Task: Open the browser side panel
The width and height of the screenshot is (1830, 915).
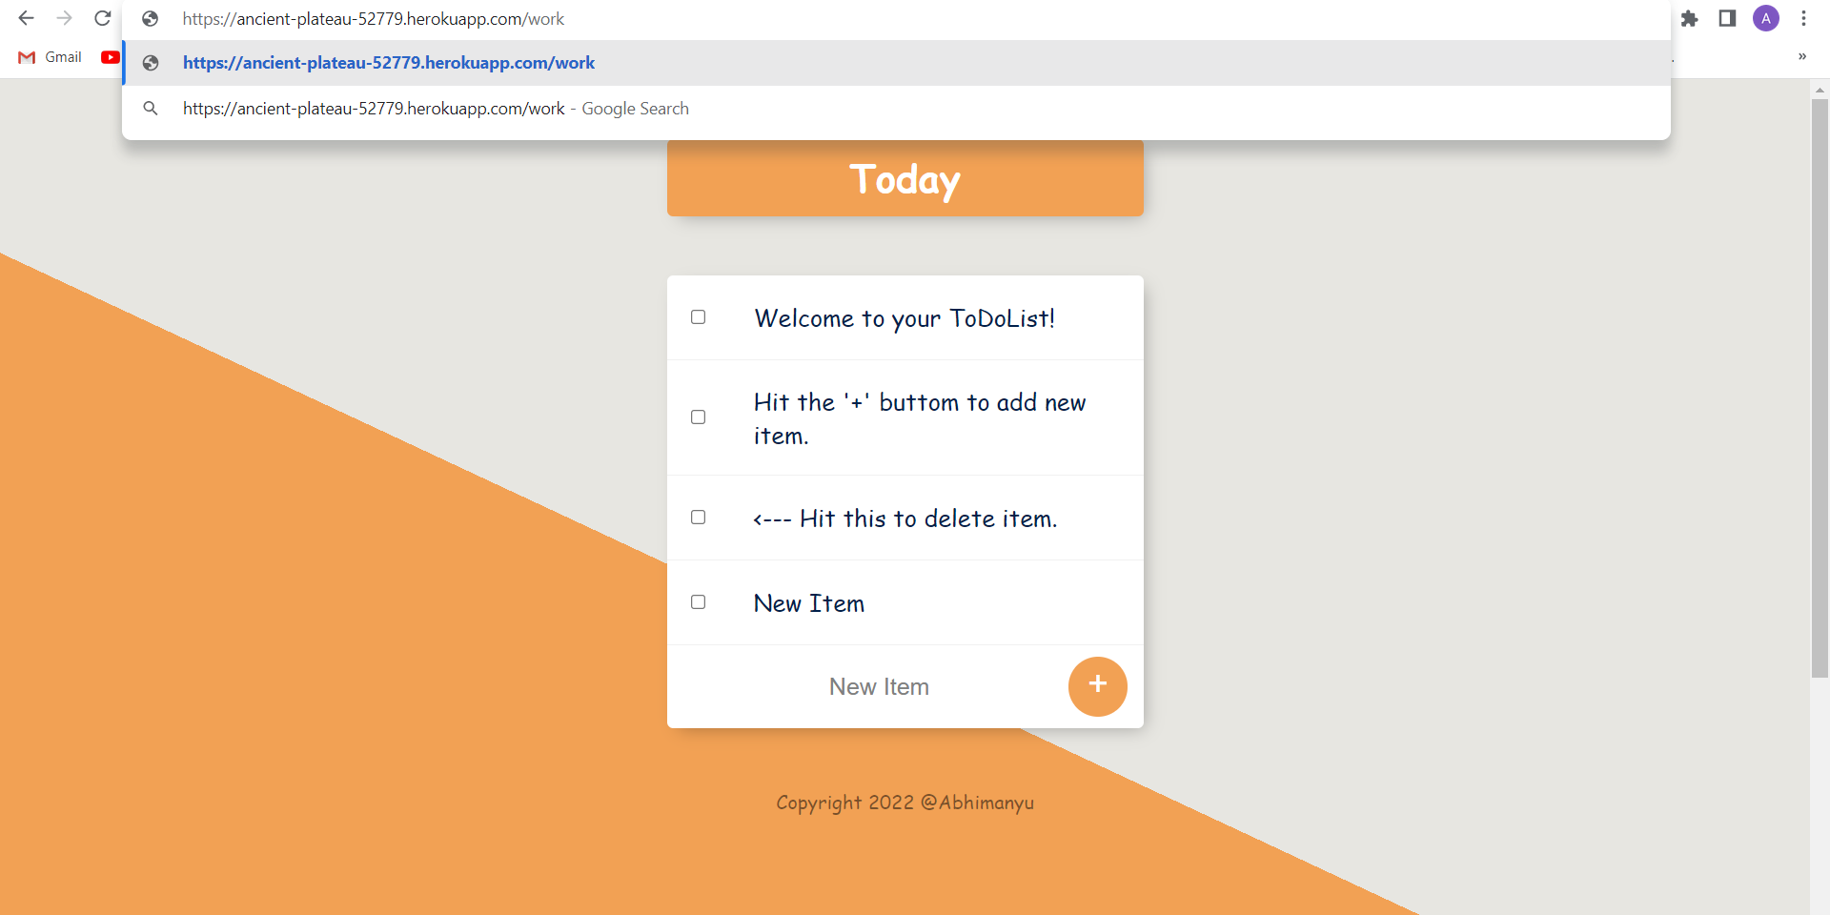Action: pyautogui.click(x=1726, y=18)
